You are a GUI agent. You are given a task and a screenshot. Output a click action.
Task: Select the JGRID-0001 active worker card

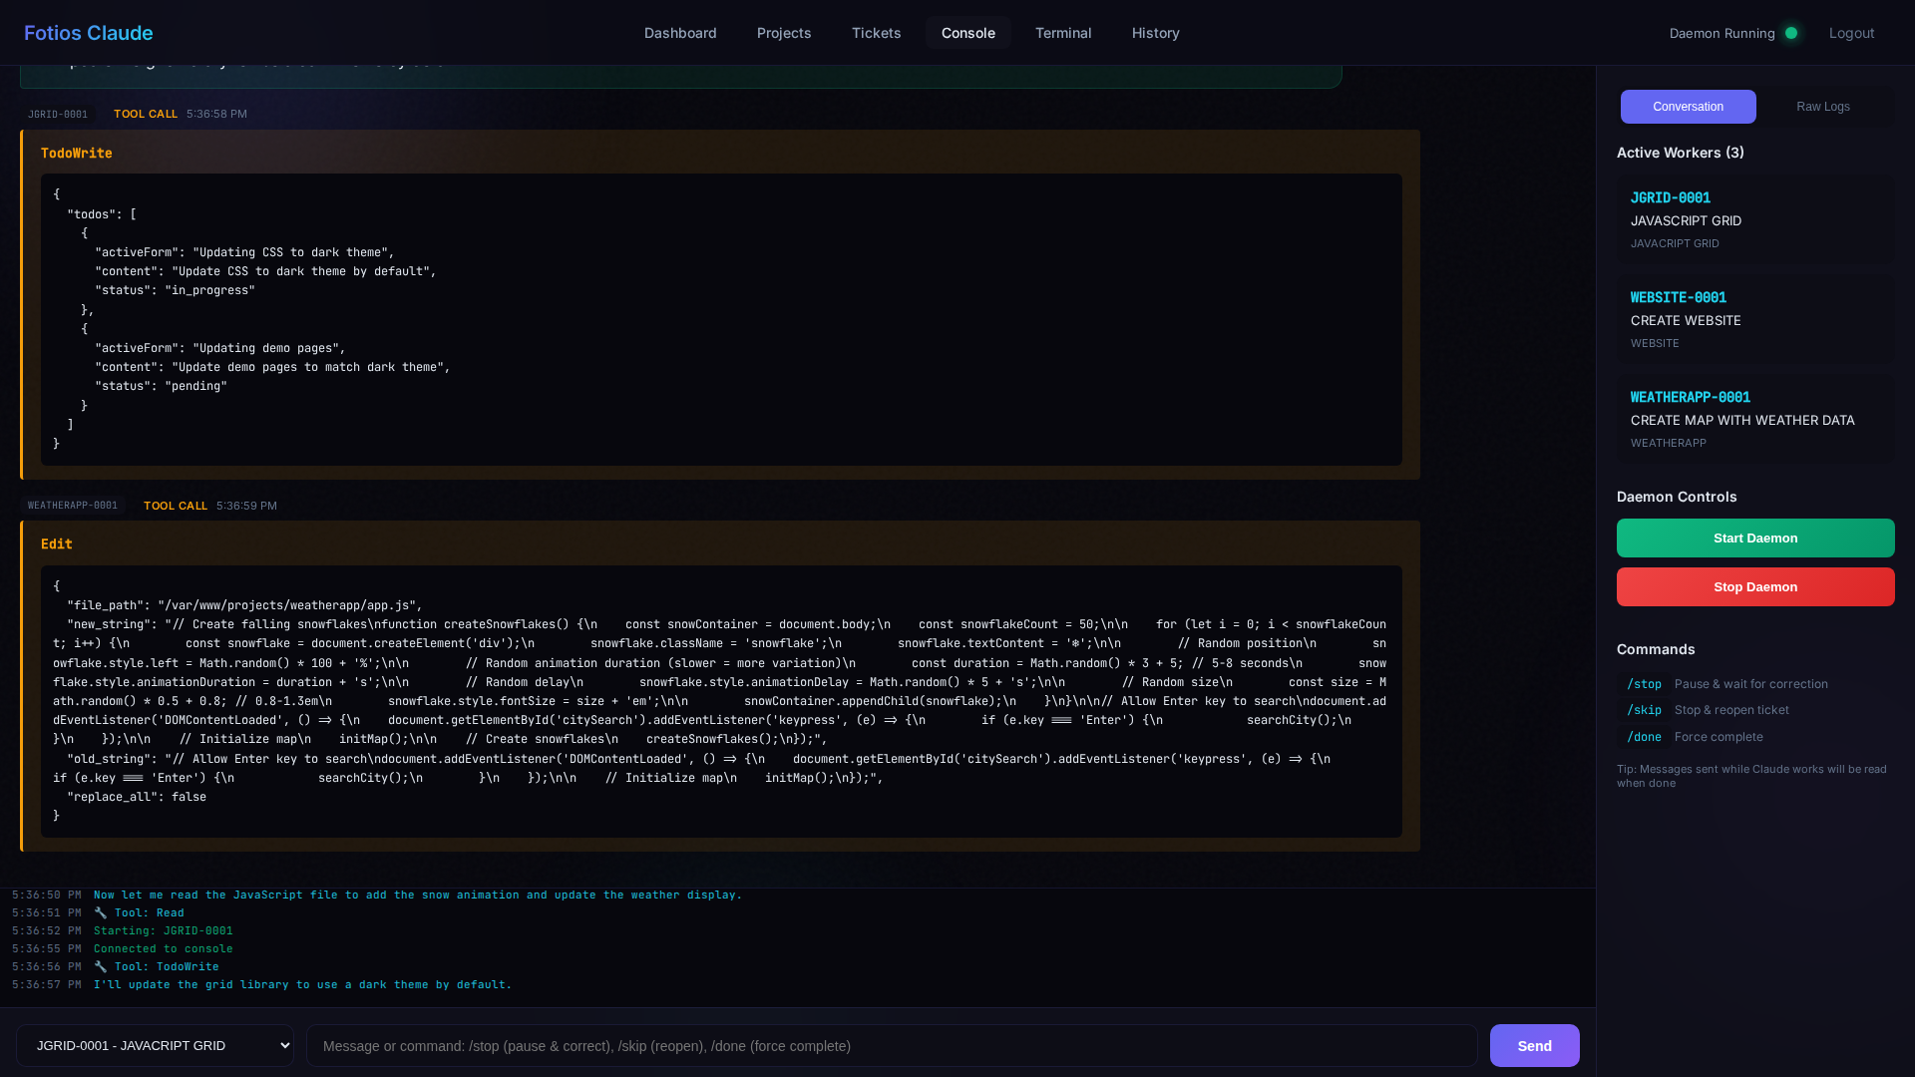(x=1754, y=219)
